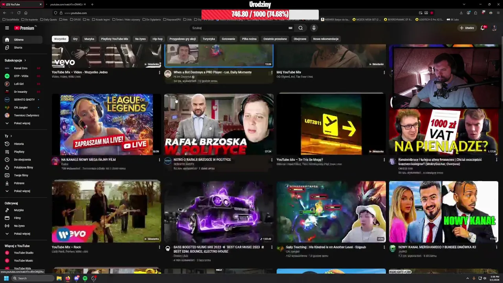The width and height of the screenshot is (503, 283).
Task: Open the NOWY KANAŁ video thumbnail
Action: tap(443, 211)
